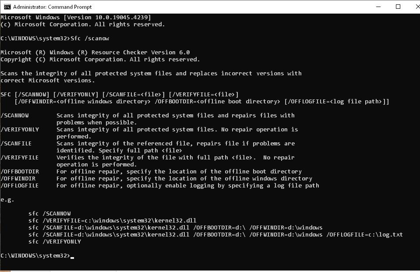Click the 'e.g.' label above the examples

[7, 200]
